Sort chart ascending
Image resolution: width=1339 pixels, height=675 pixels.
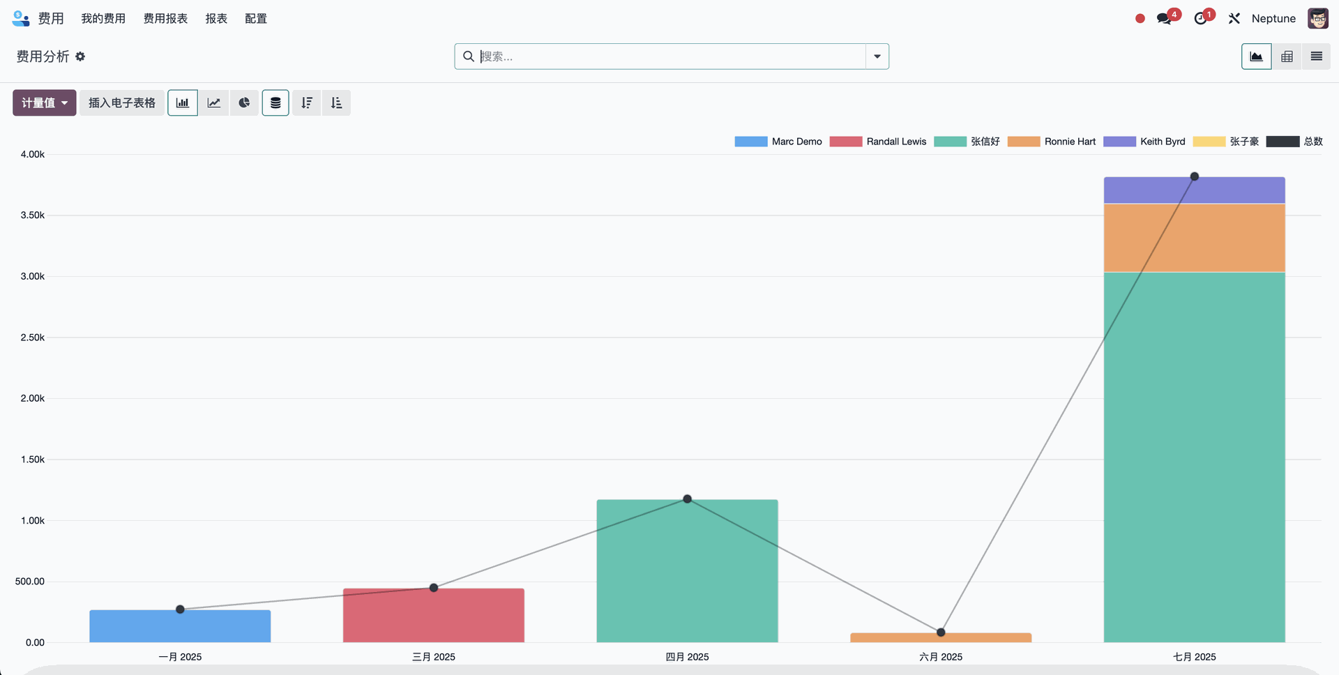click(336, 103)
